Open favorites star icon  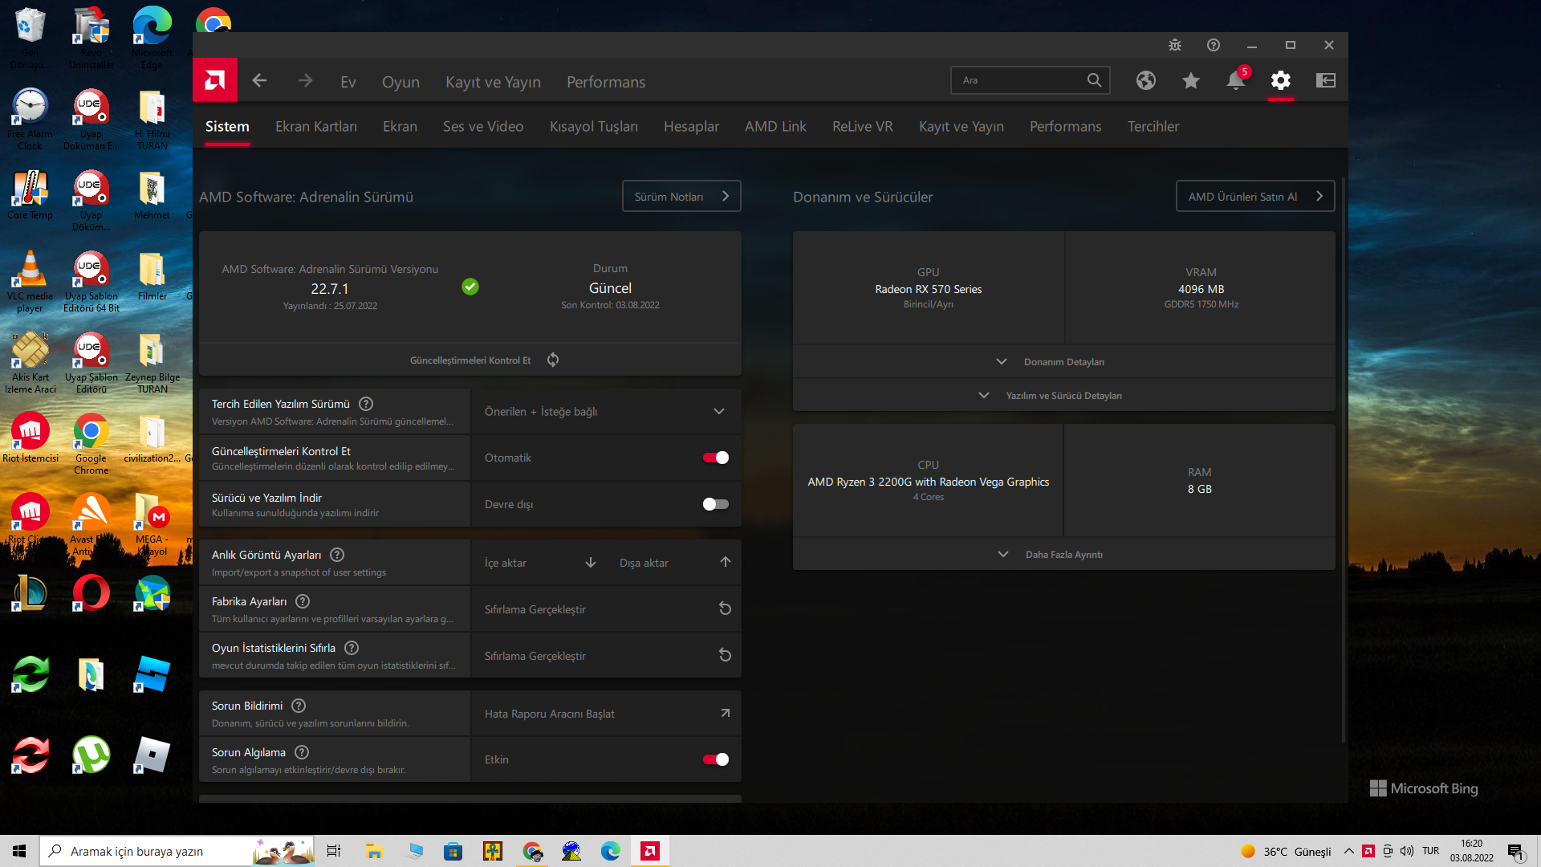tap(1191, 80)
